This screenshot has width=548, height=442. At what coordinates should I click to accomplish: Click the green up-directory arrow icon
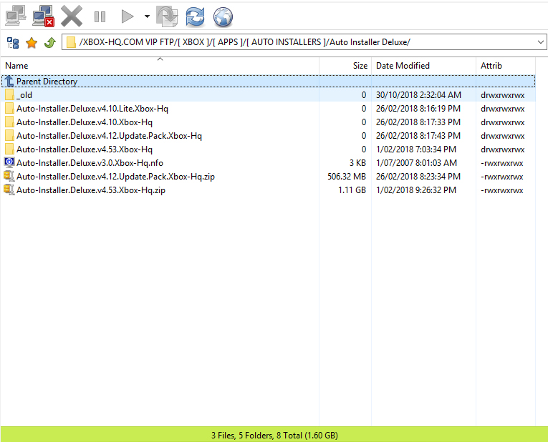[x=49, y=43]
